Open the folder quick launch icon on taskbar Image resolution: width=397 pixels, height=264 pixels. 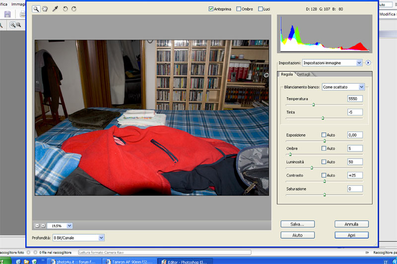pos(26,262)
